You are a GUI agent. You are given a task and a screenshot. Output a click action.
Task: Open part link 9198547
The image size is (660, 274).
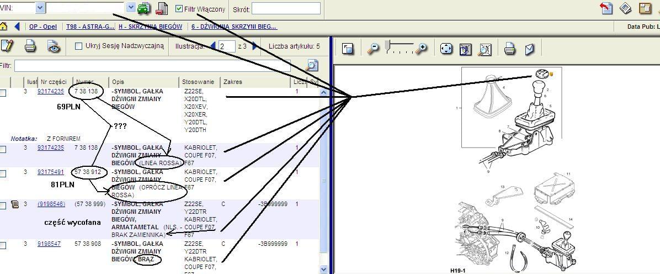(x=49, y=244)
